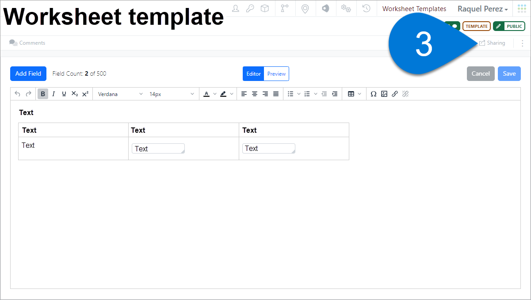Open the version history icon
The width and height of the screenshot is (531, 300).
366,8
